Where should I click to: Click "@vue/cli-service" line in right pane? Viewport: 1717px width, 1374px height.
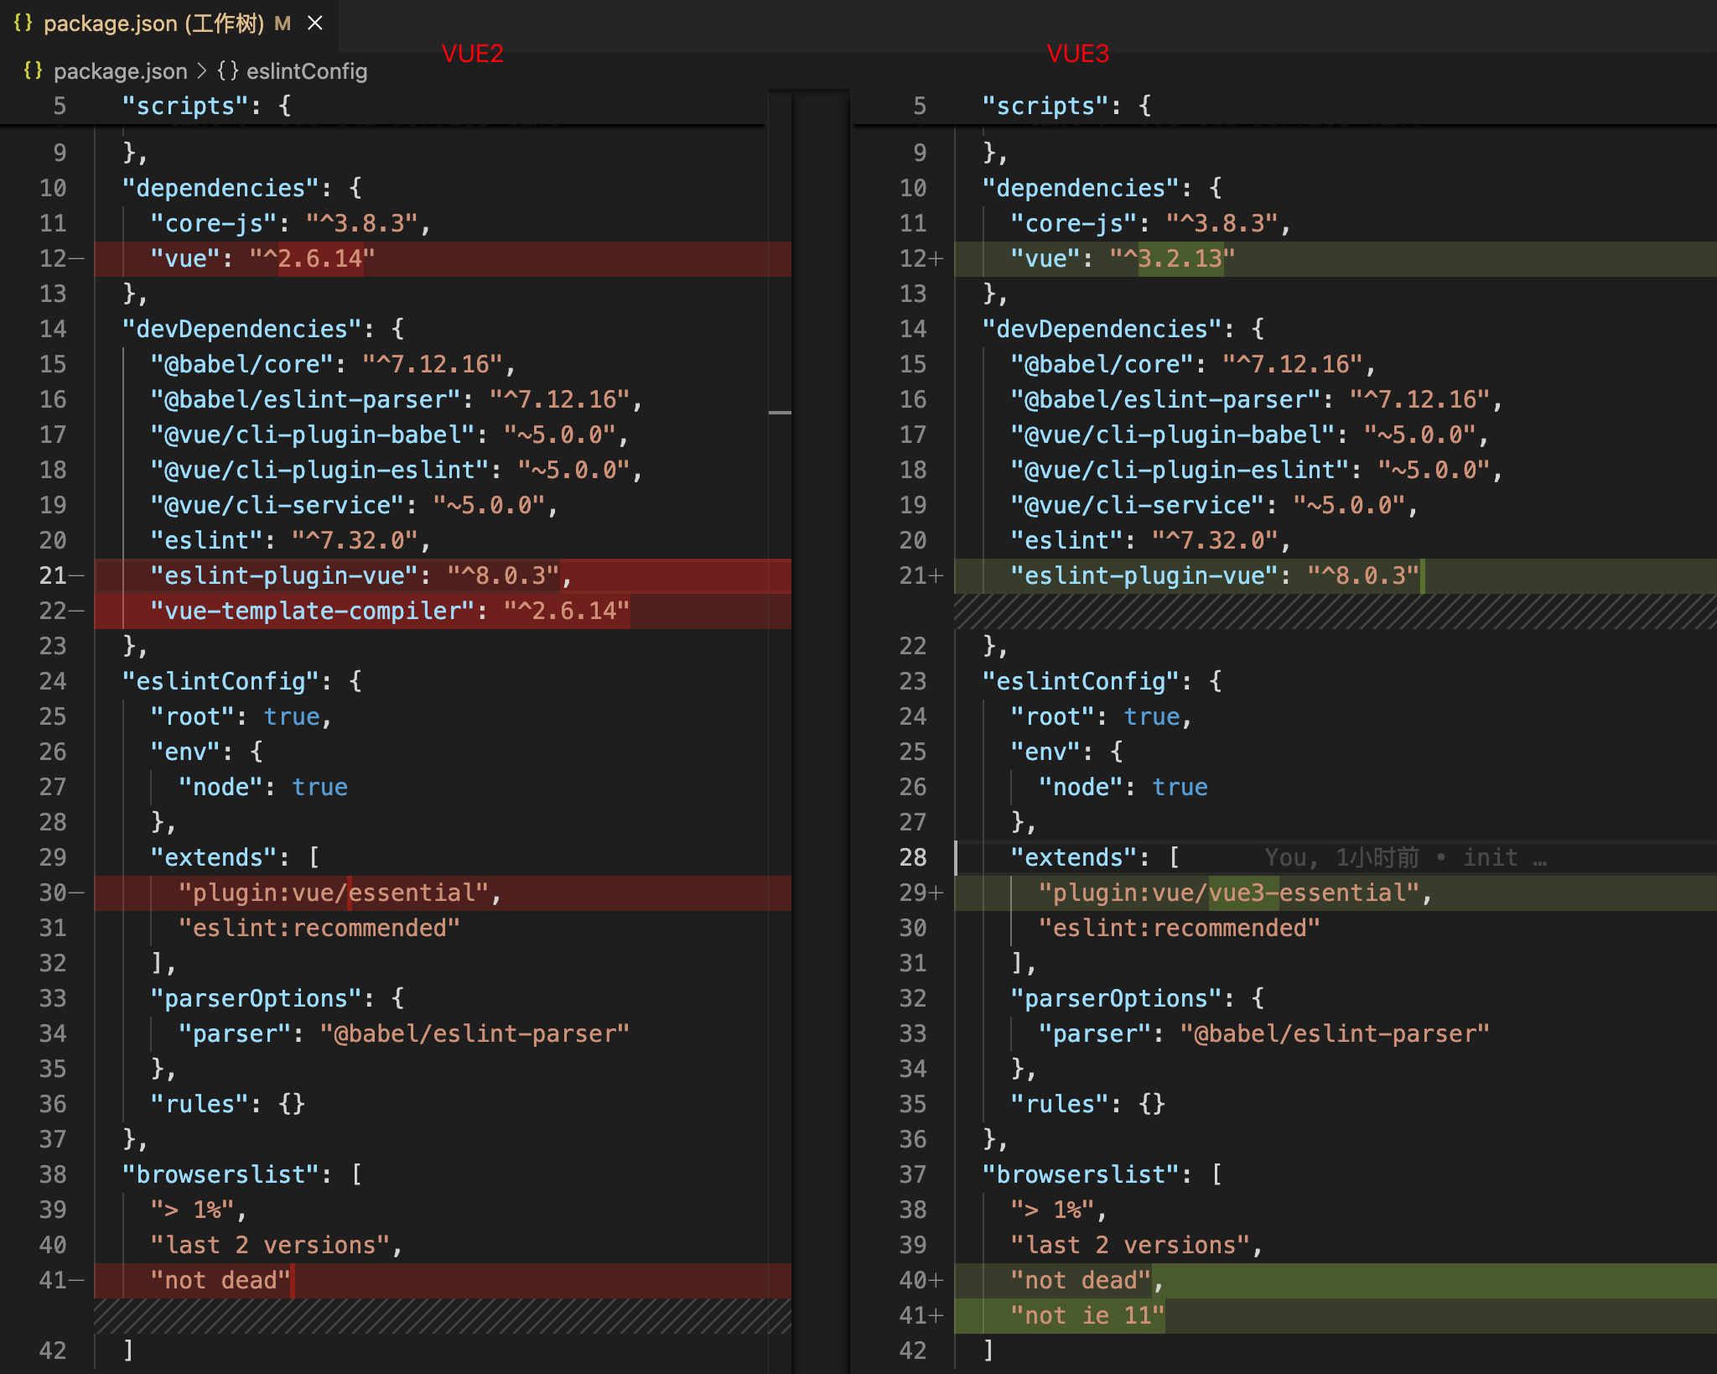coord(1214,505)
